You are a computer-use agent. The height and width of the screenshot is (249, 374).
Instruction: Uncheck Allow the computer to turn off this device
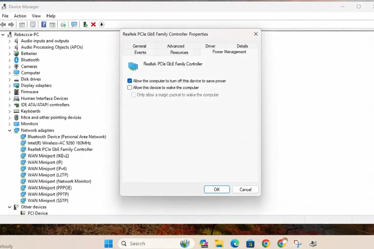[x=129, y=81]
